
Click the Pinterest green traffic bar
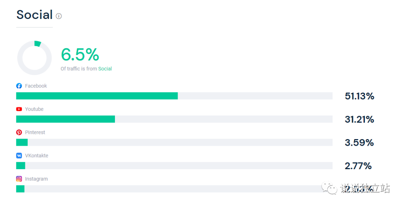click(x=22, y=142)
